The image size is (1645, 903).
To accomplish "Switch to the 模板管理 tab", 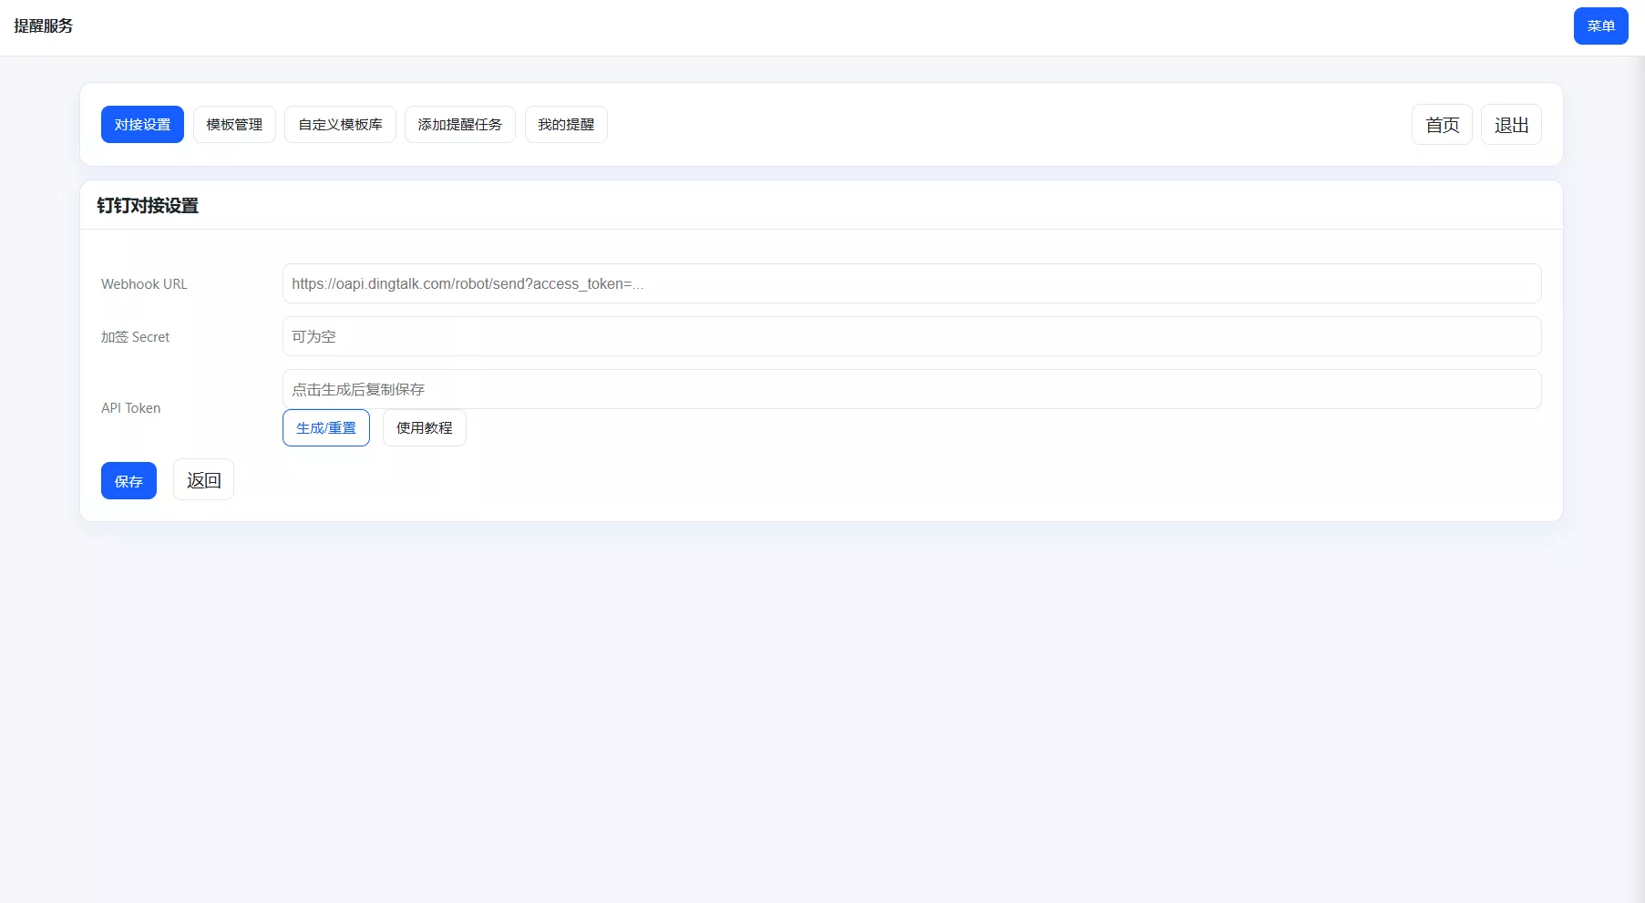I will [x=234, y=124].
